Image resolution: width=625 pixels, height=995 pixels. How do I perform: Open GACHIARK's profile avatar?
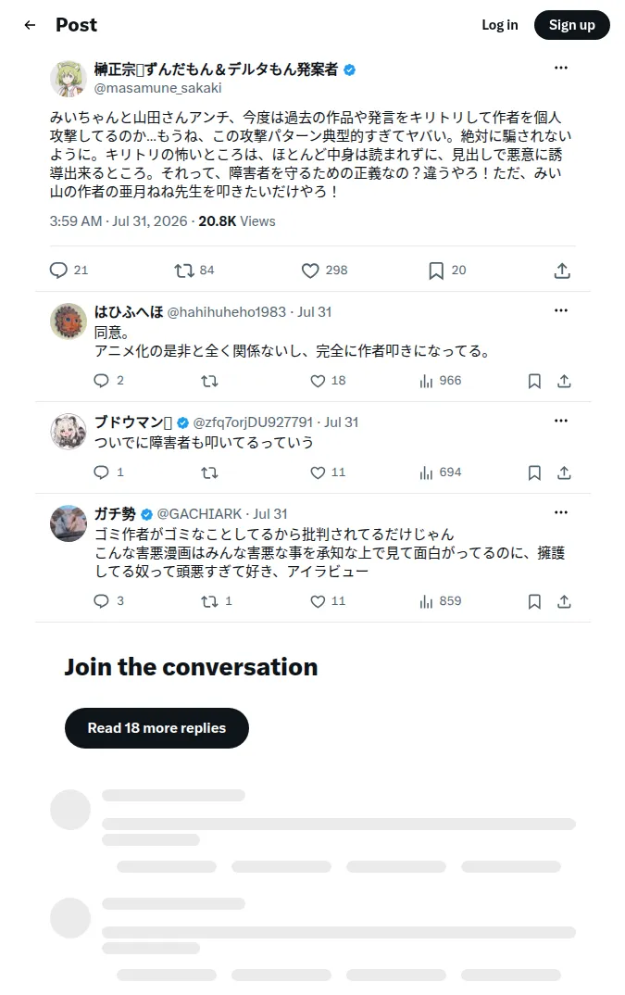click(x=69, y=523)
